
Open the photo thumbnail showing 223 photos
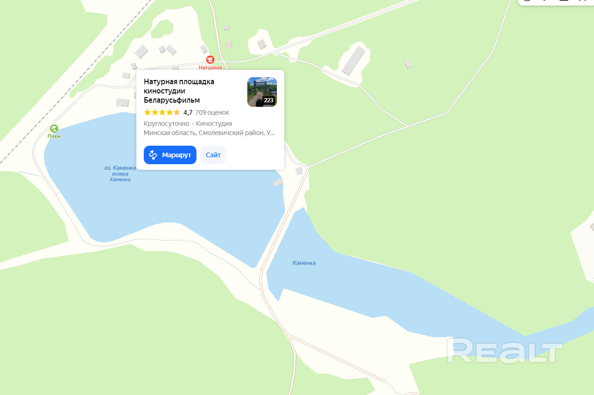[x=262, y=92]
